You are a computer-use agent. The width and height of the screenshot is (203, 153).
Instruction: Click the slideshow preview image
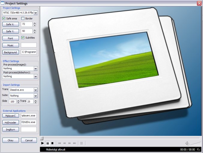click(121, 71)
